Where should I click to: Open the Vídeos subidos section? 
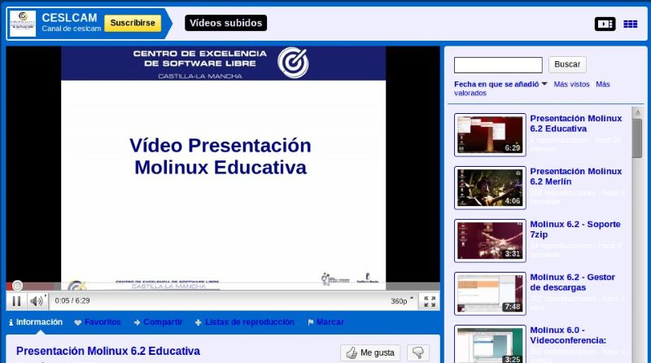pyautogui.click(x=226, y=23)
